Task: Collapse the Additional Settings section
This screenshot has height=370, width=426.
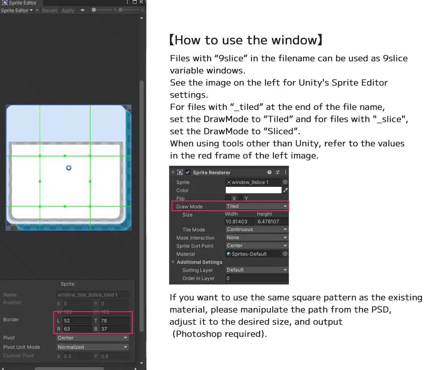Action: click(x=173, y=262)
